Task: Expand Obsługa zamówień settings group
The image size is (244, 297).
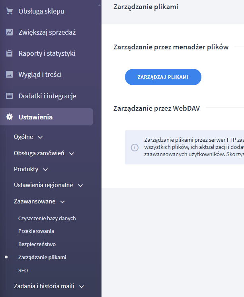Action: [x=71, y=153]
